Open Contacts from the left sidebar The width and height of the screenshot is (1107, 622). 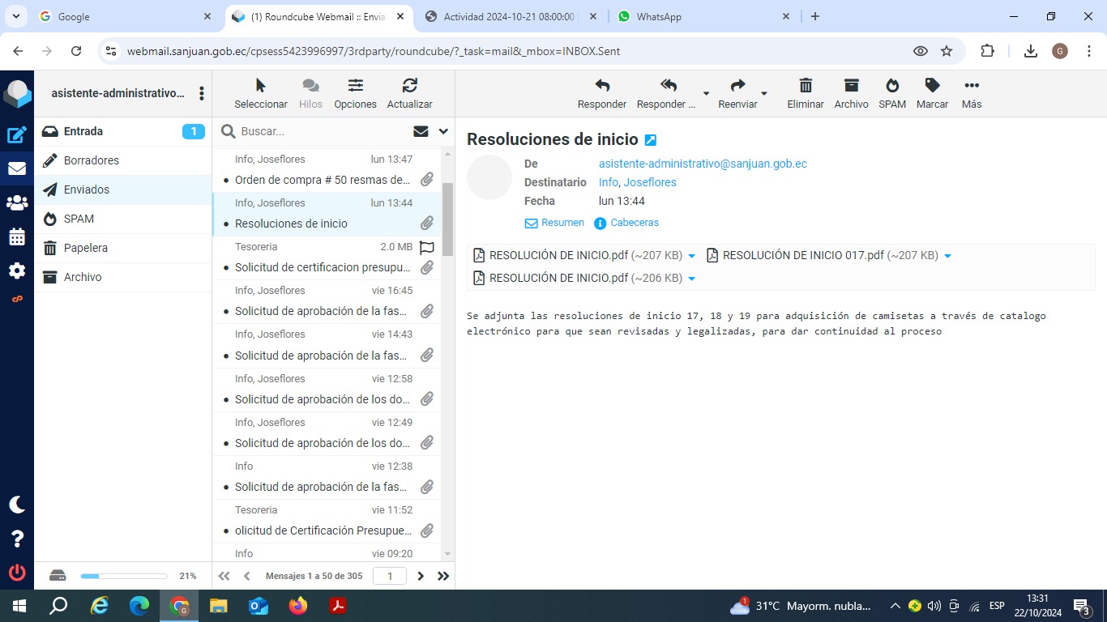point(17,203)
